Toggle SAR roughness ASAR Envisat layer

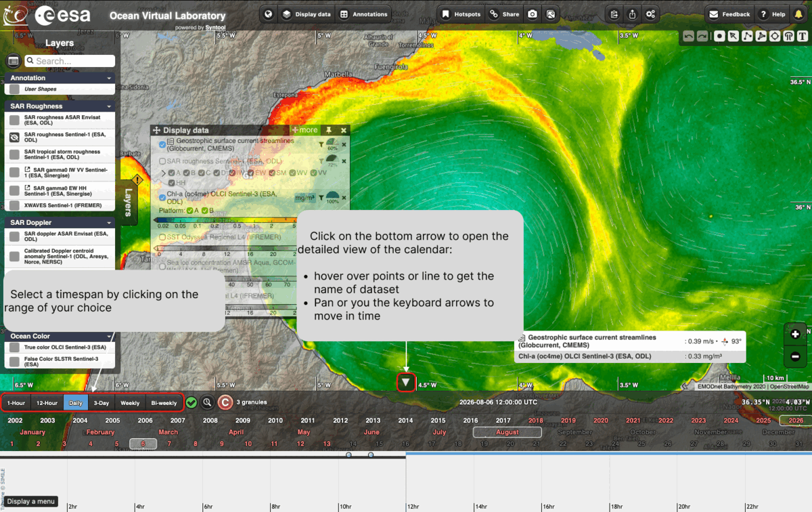tap(14, 120)
